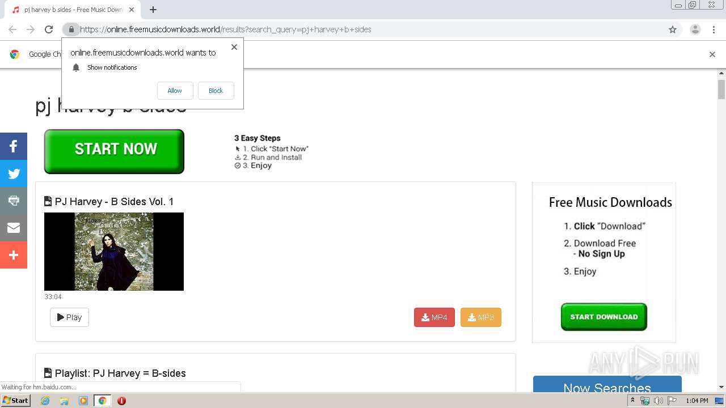This screenshot has height=408, width=726.
Task: Click the page scrollbar down arrow
Action: click(x=721, y=387)
